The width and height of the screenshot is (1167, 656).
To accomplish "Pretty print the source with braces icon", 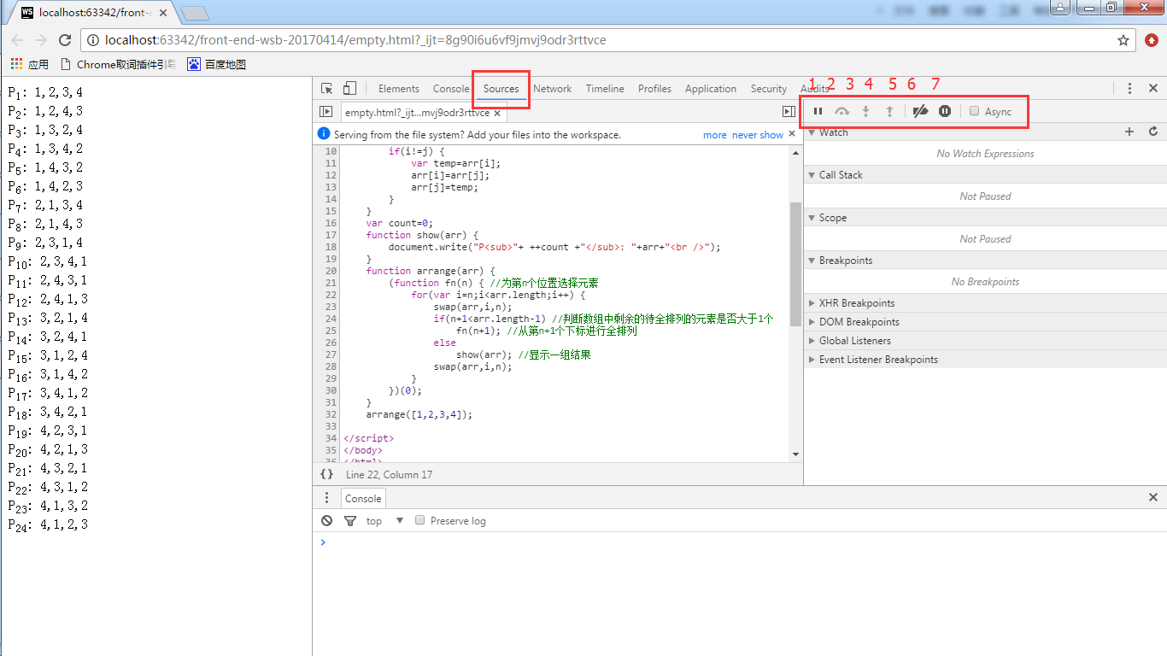I will click(x=326, y=474).
